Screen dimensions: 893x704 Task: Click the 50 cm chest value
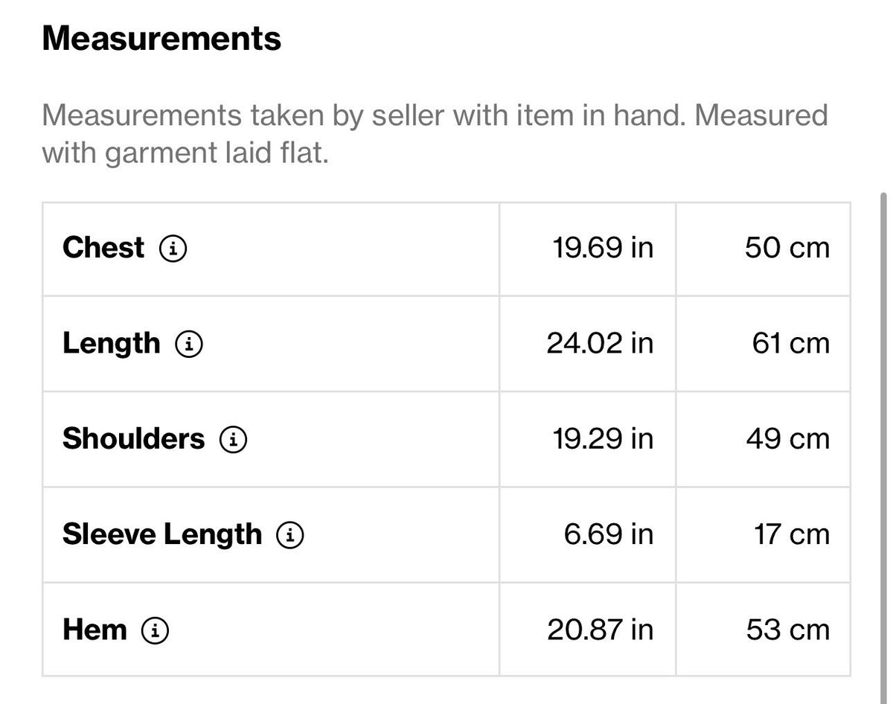click(787, 248)
